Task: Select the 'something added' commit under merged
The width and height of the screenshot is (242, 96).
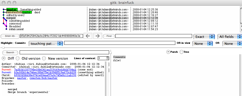Action: pos(19,21)
